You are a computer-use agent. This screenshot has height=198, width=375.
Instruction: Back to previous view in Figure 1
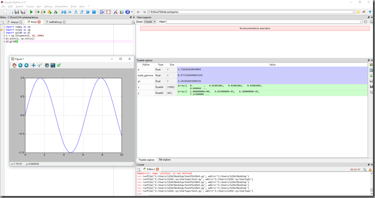[20, 65]
